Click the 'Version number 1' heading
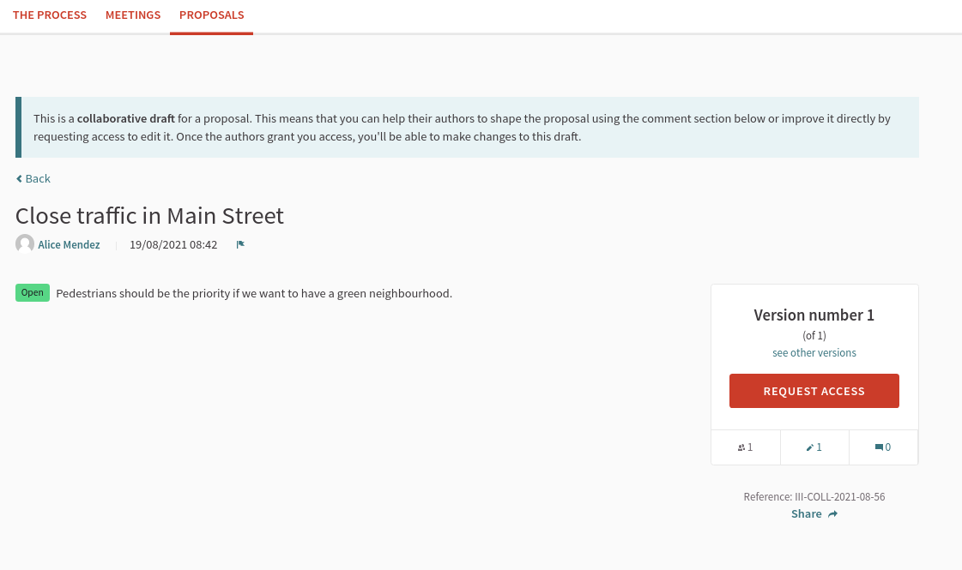 coord(814,315)
